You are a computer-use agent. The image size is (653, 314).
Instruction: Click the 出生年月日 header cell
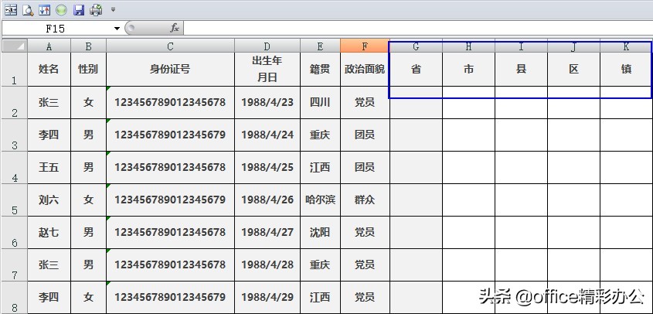coord(267,70)
